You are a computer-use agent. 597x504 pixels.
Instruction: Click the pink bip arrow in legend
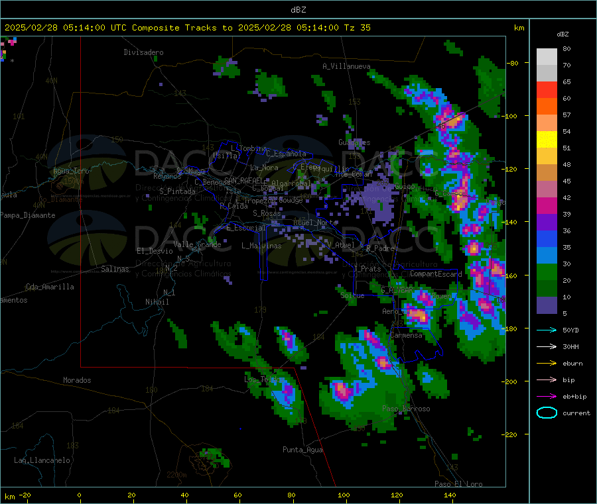point(547,379)
